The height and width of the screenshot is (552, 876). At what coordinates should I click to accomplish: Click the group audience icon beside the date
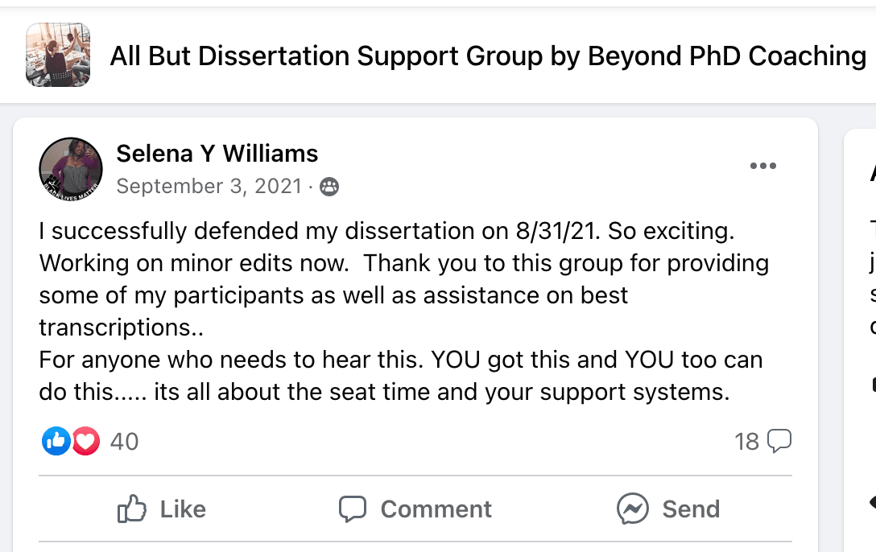[329, 187]
